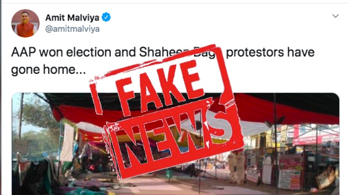Open the attached protest tent photo
Screen dimensions: 348x195
176,144
